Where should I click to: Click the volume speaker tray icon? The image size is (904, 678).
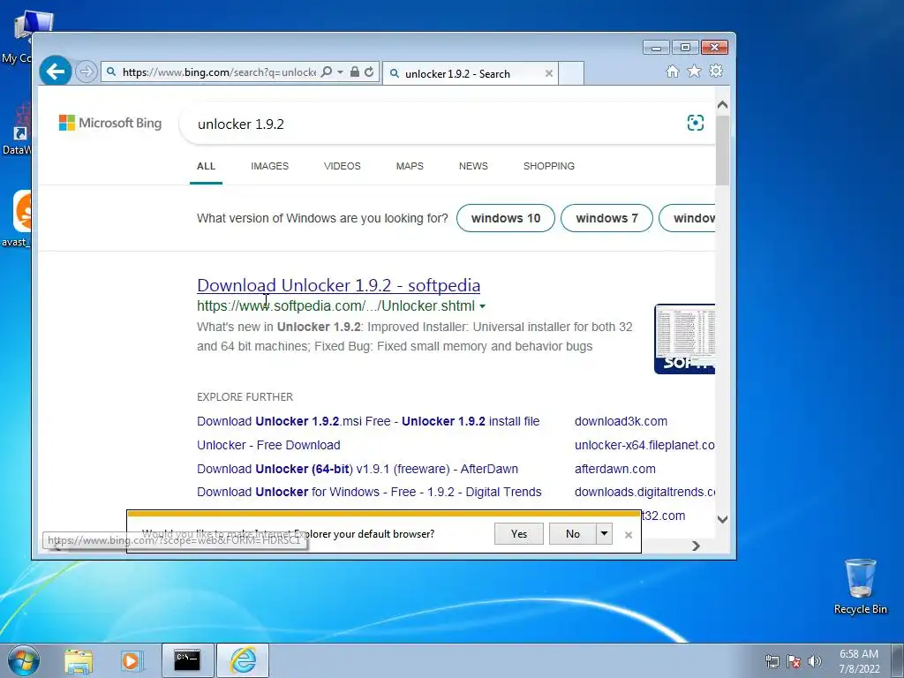(x=815, y=661)
